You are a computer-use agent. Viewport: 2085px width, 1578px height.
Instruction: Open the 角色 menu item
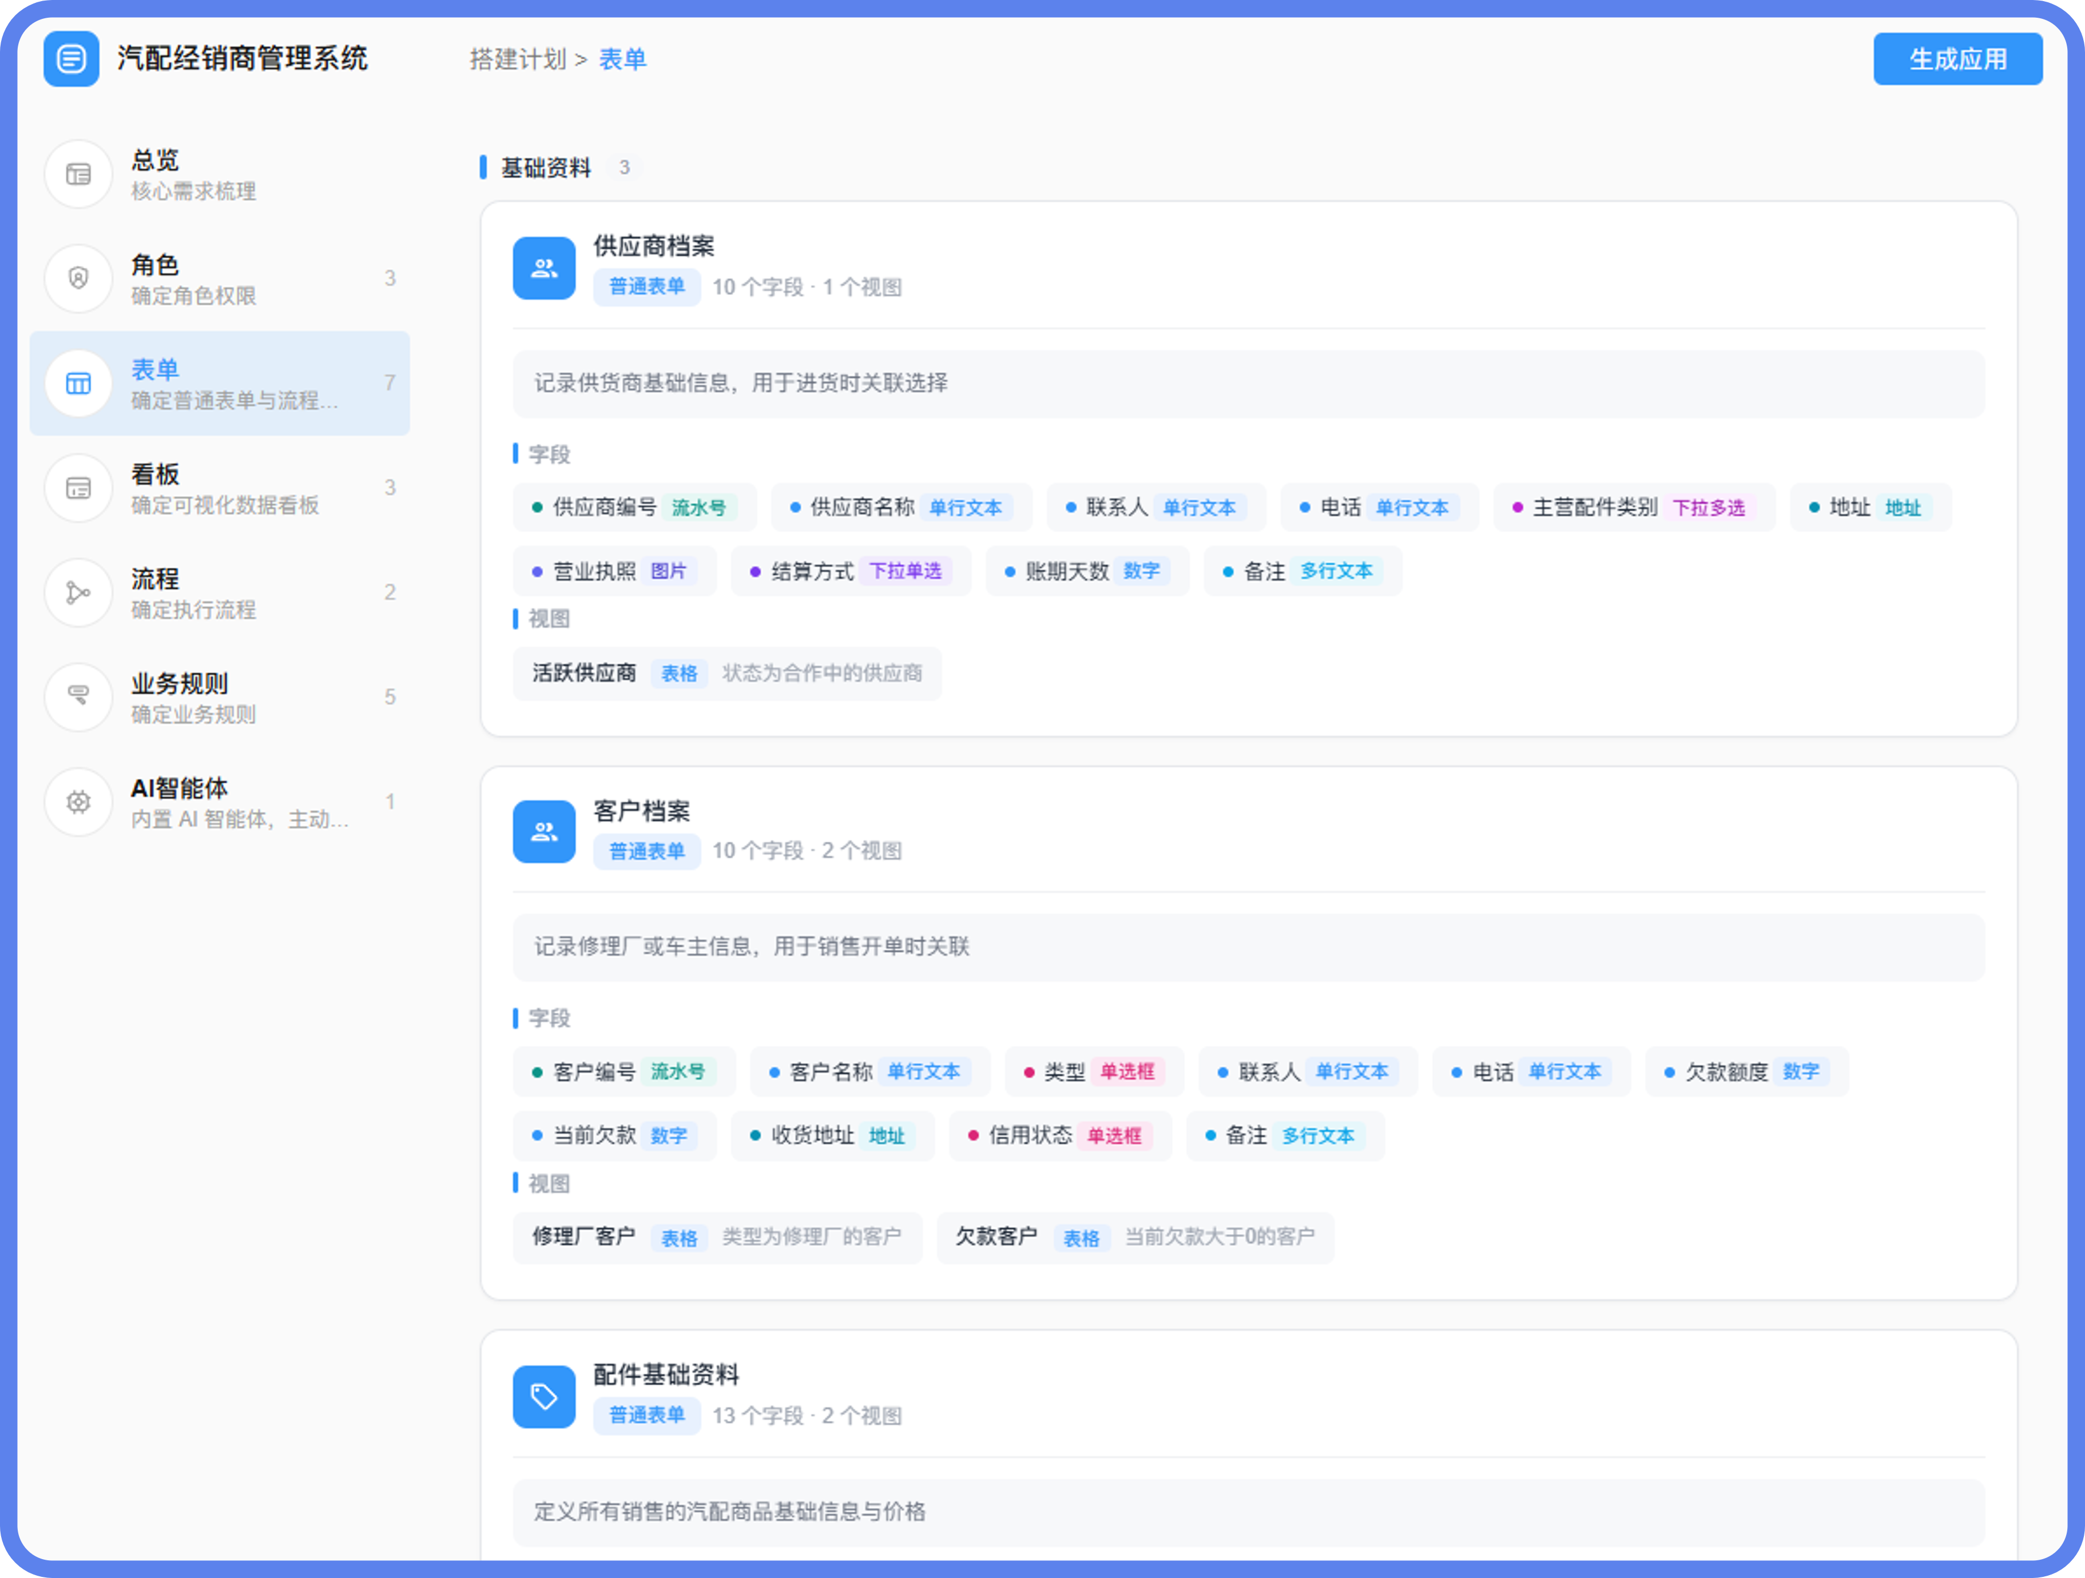220,279
